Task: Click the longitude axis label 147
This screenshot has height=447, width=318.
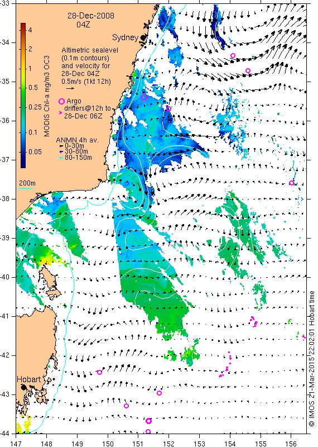Action: coord(16,443)
